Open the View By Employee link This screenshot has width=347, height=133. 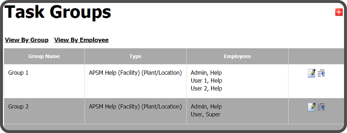pos(81,40)
